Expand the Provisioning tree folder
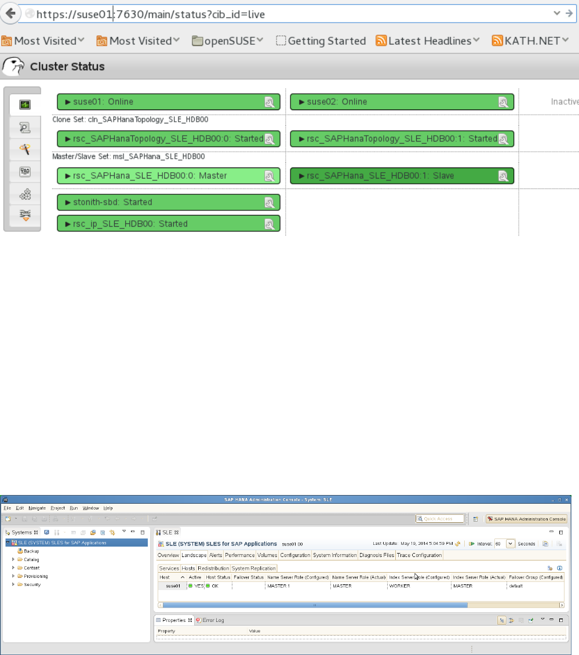This screenshot has height=655, width=579. 13,576
